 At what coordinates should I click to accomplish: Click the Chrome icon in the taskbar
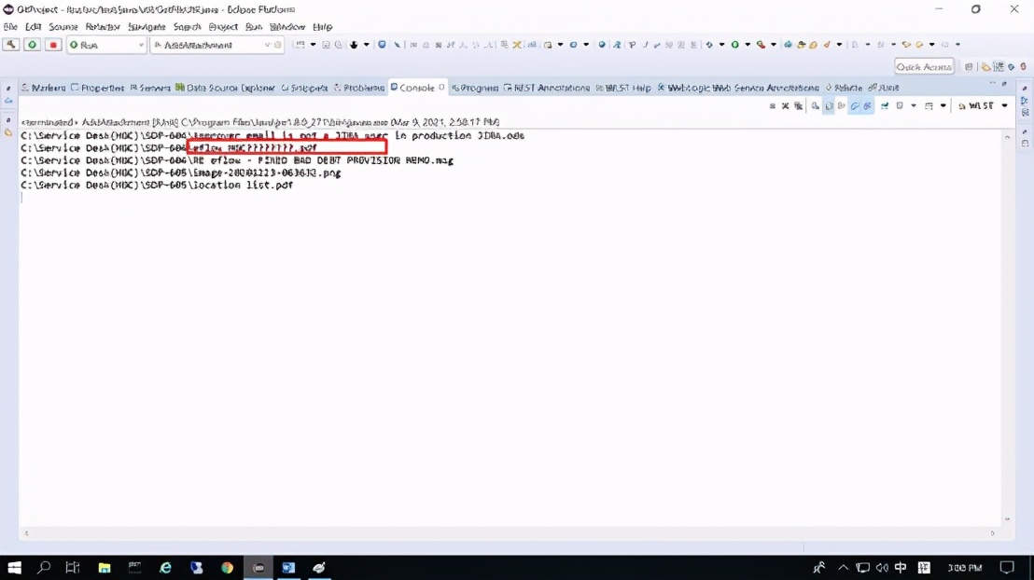(227, 568)
